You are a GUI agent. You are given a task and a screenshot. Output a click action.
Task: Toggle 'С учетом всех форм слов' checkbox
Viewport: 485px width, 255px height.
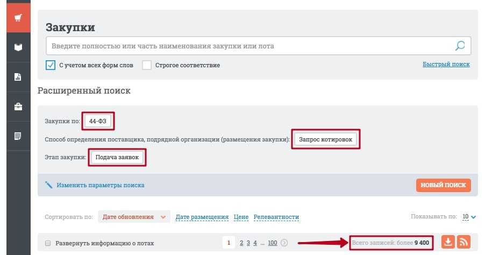[x=51, y=65]
